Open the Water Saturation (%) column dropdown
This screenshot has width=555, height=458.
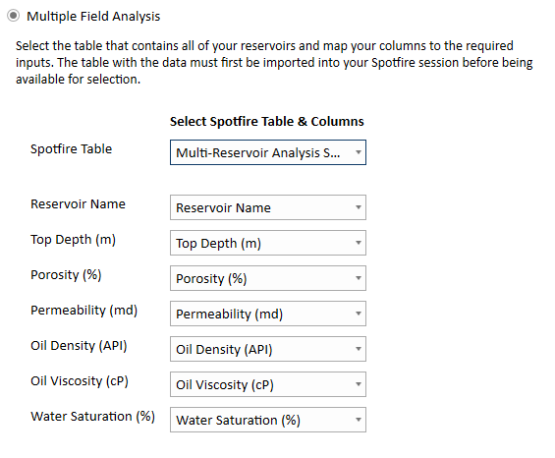(268, 420)
